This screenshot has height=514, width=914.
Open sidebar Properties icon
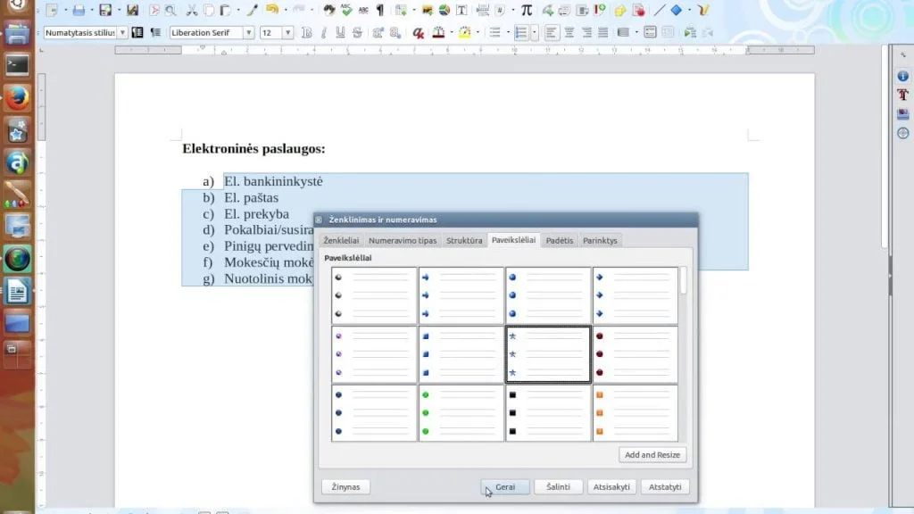[903, 77]
